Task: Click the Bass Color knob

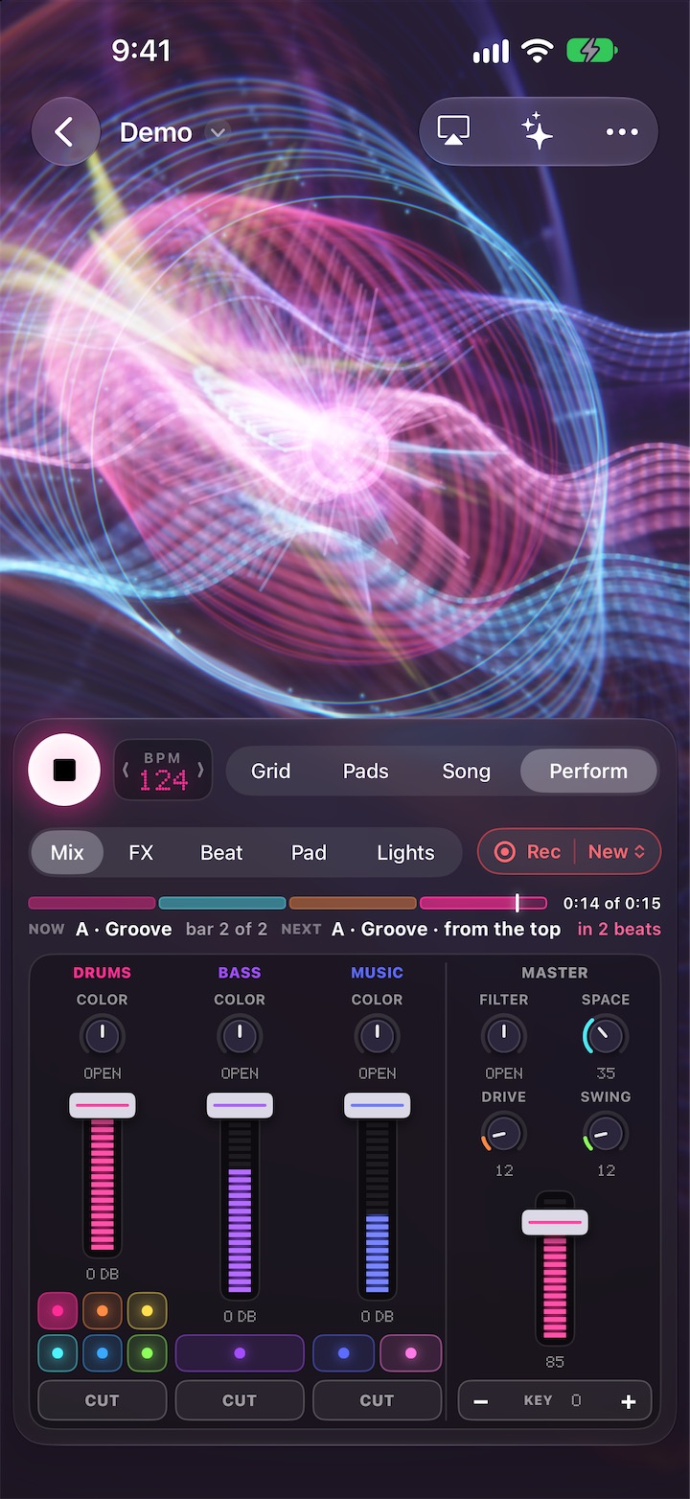Action: click(x=240, y=1035)
